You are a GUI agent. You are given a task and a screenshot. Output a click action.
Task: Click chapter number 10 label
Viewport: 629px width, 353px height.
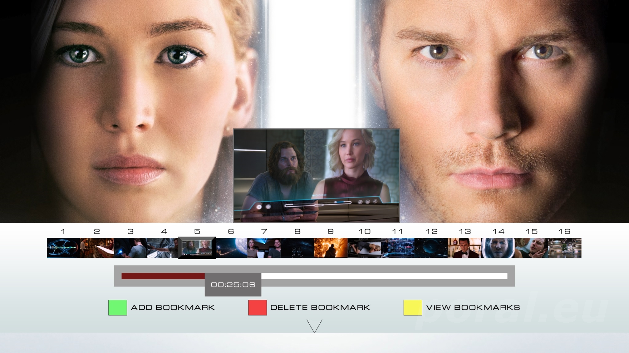pyautogui.click(x=365, y=231)
